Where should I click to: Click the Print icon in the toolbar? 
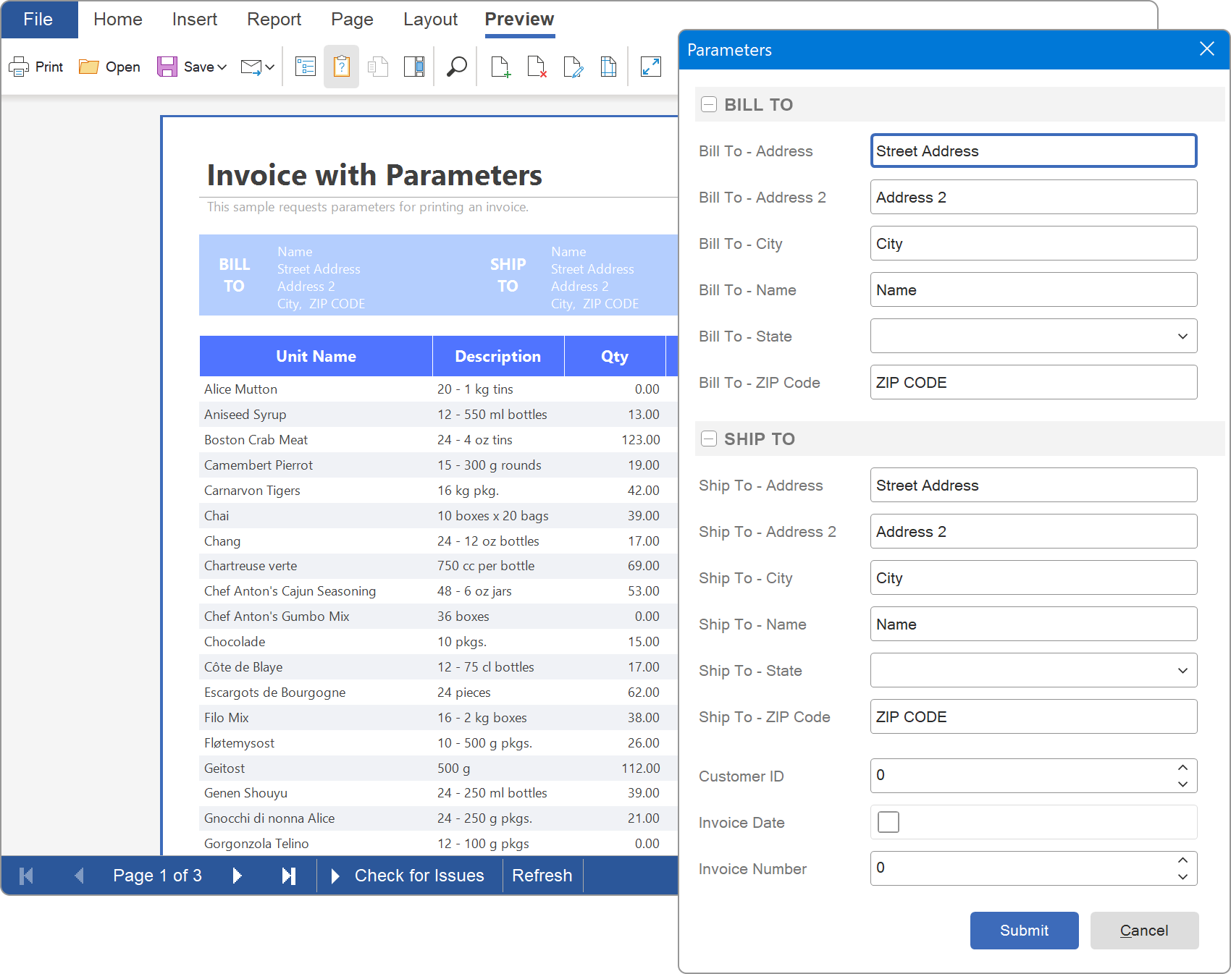click(x=20, y=67)
